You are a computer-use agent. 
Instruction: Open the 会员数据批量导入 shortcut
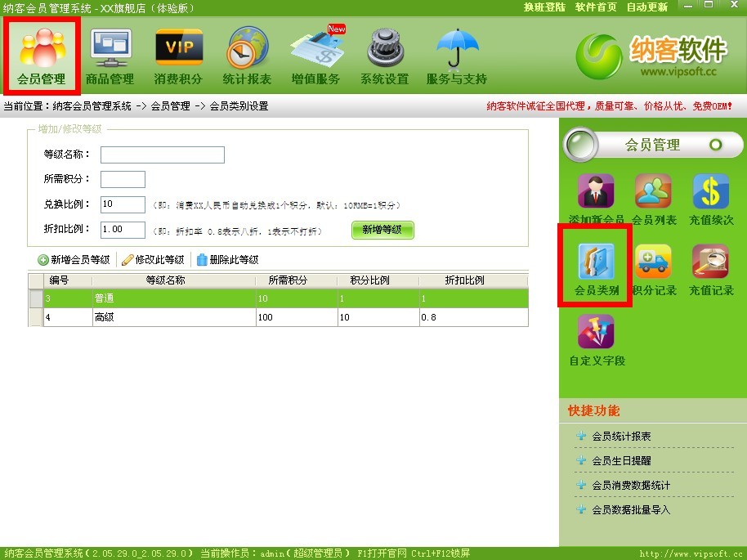click(623, 509)
